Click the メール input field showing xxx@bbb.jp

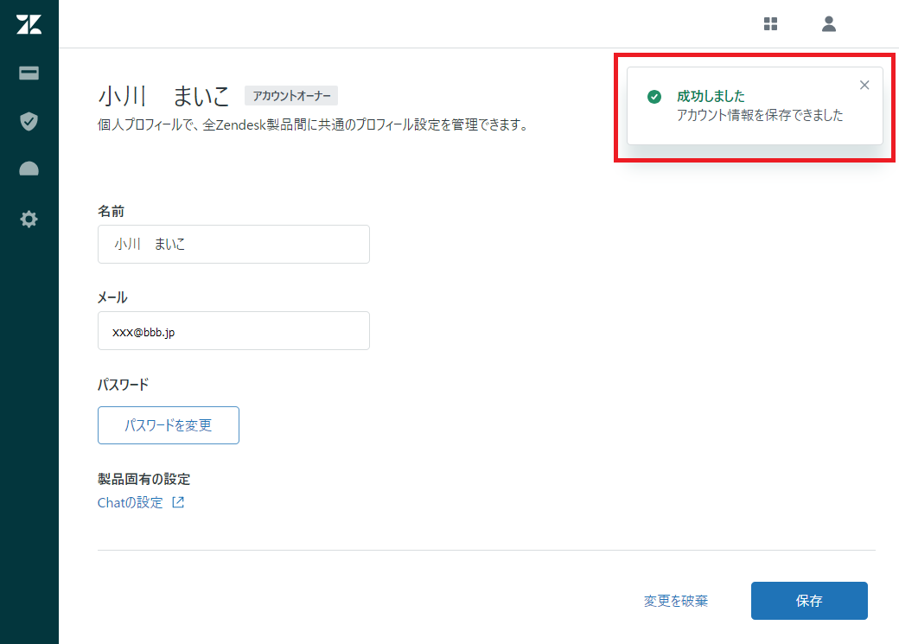233,330
